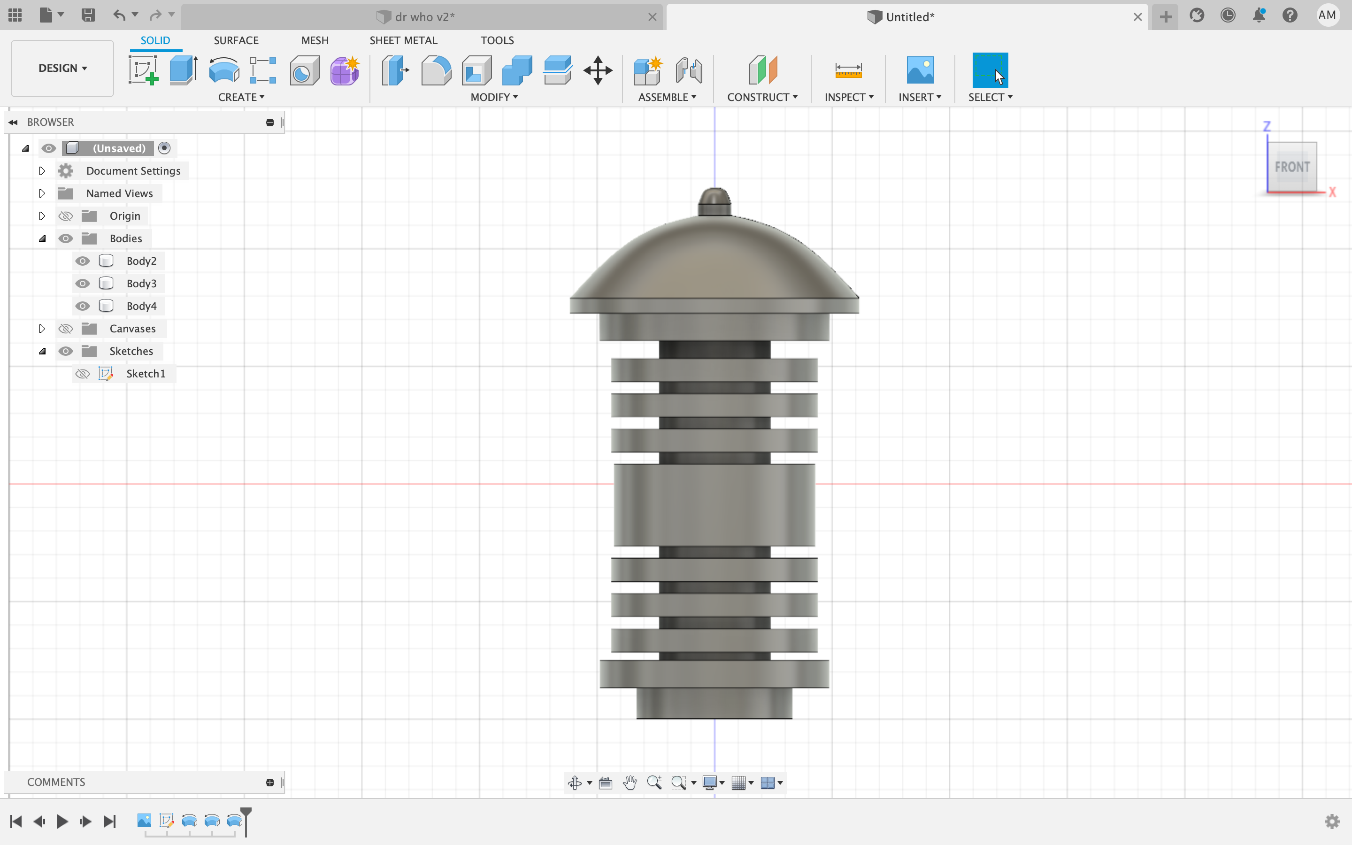Click the Joint tool icon
Image resolution: width=1352 pixels, height=845 pixels.
coord(689,70)
